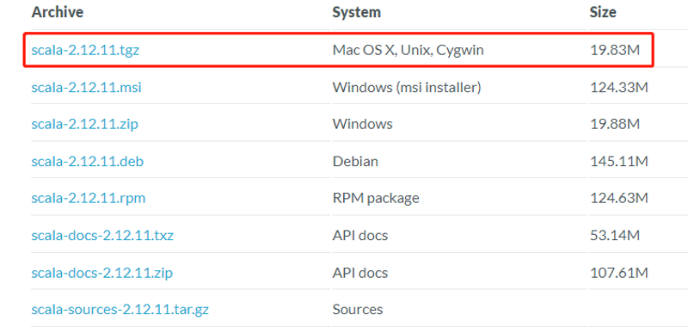Click the 124.33M size value

pos(618,88)
